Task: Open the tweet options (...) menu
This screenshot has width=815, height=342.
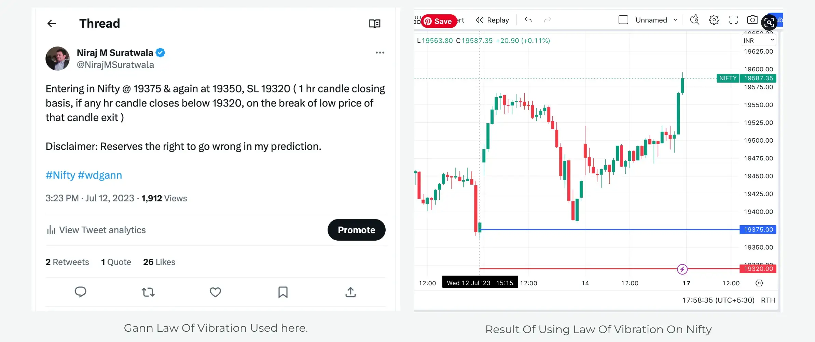Action: pyautogui.click(x=380, y=52)
